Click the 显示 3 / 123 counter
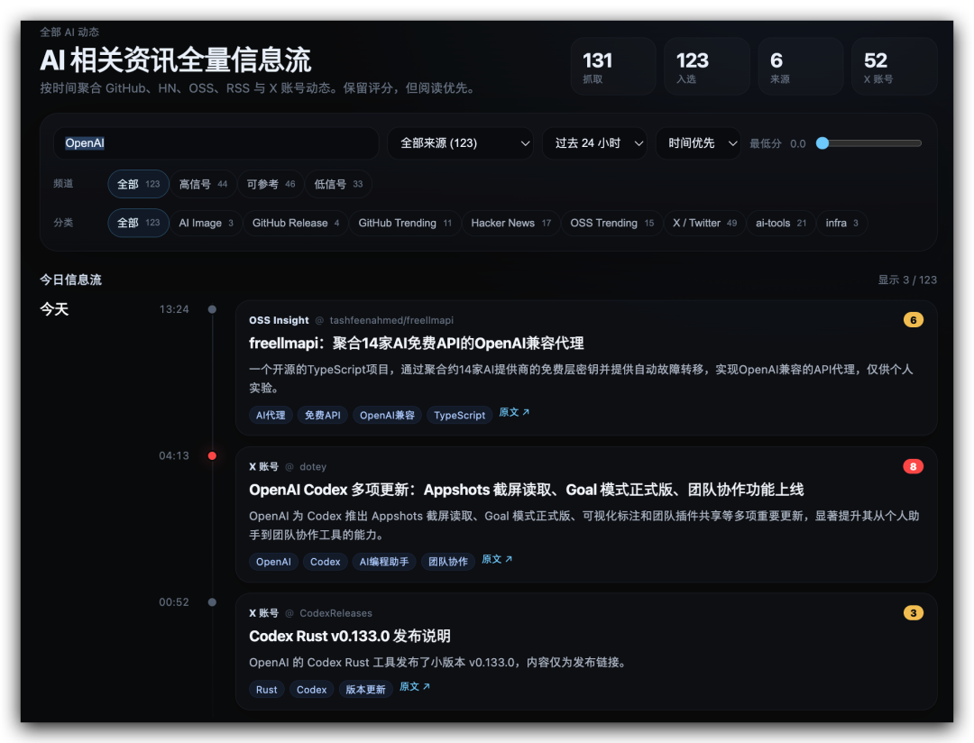This screenshot has height=743, width=974. point(907,280)
